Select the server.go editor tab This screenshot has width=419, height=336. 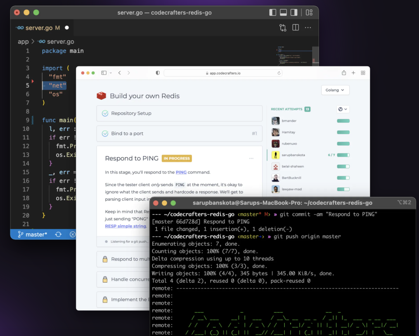42,28
